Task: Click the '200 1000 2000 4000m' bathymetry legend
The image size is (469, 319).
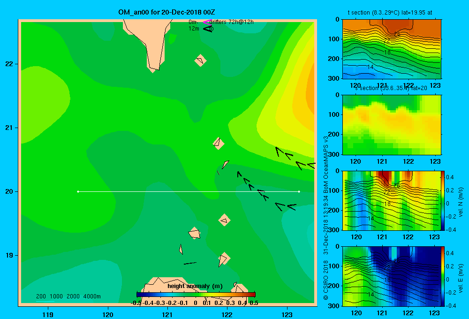Action: pyautogui.click(x=68, y=296)
